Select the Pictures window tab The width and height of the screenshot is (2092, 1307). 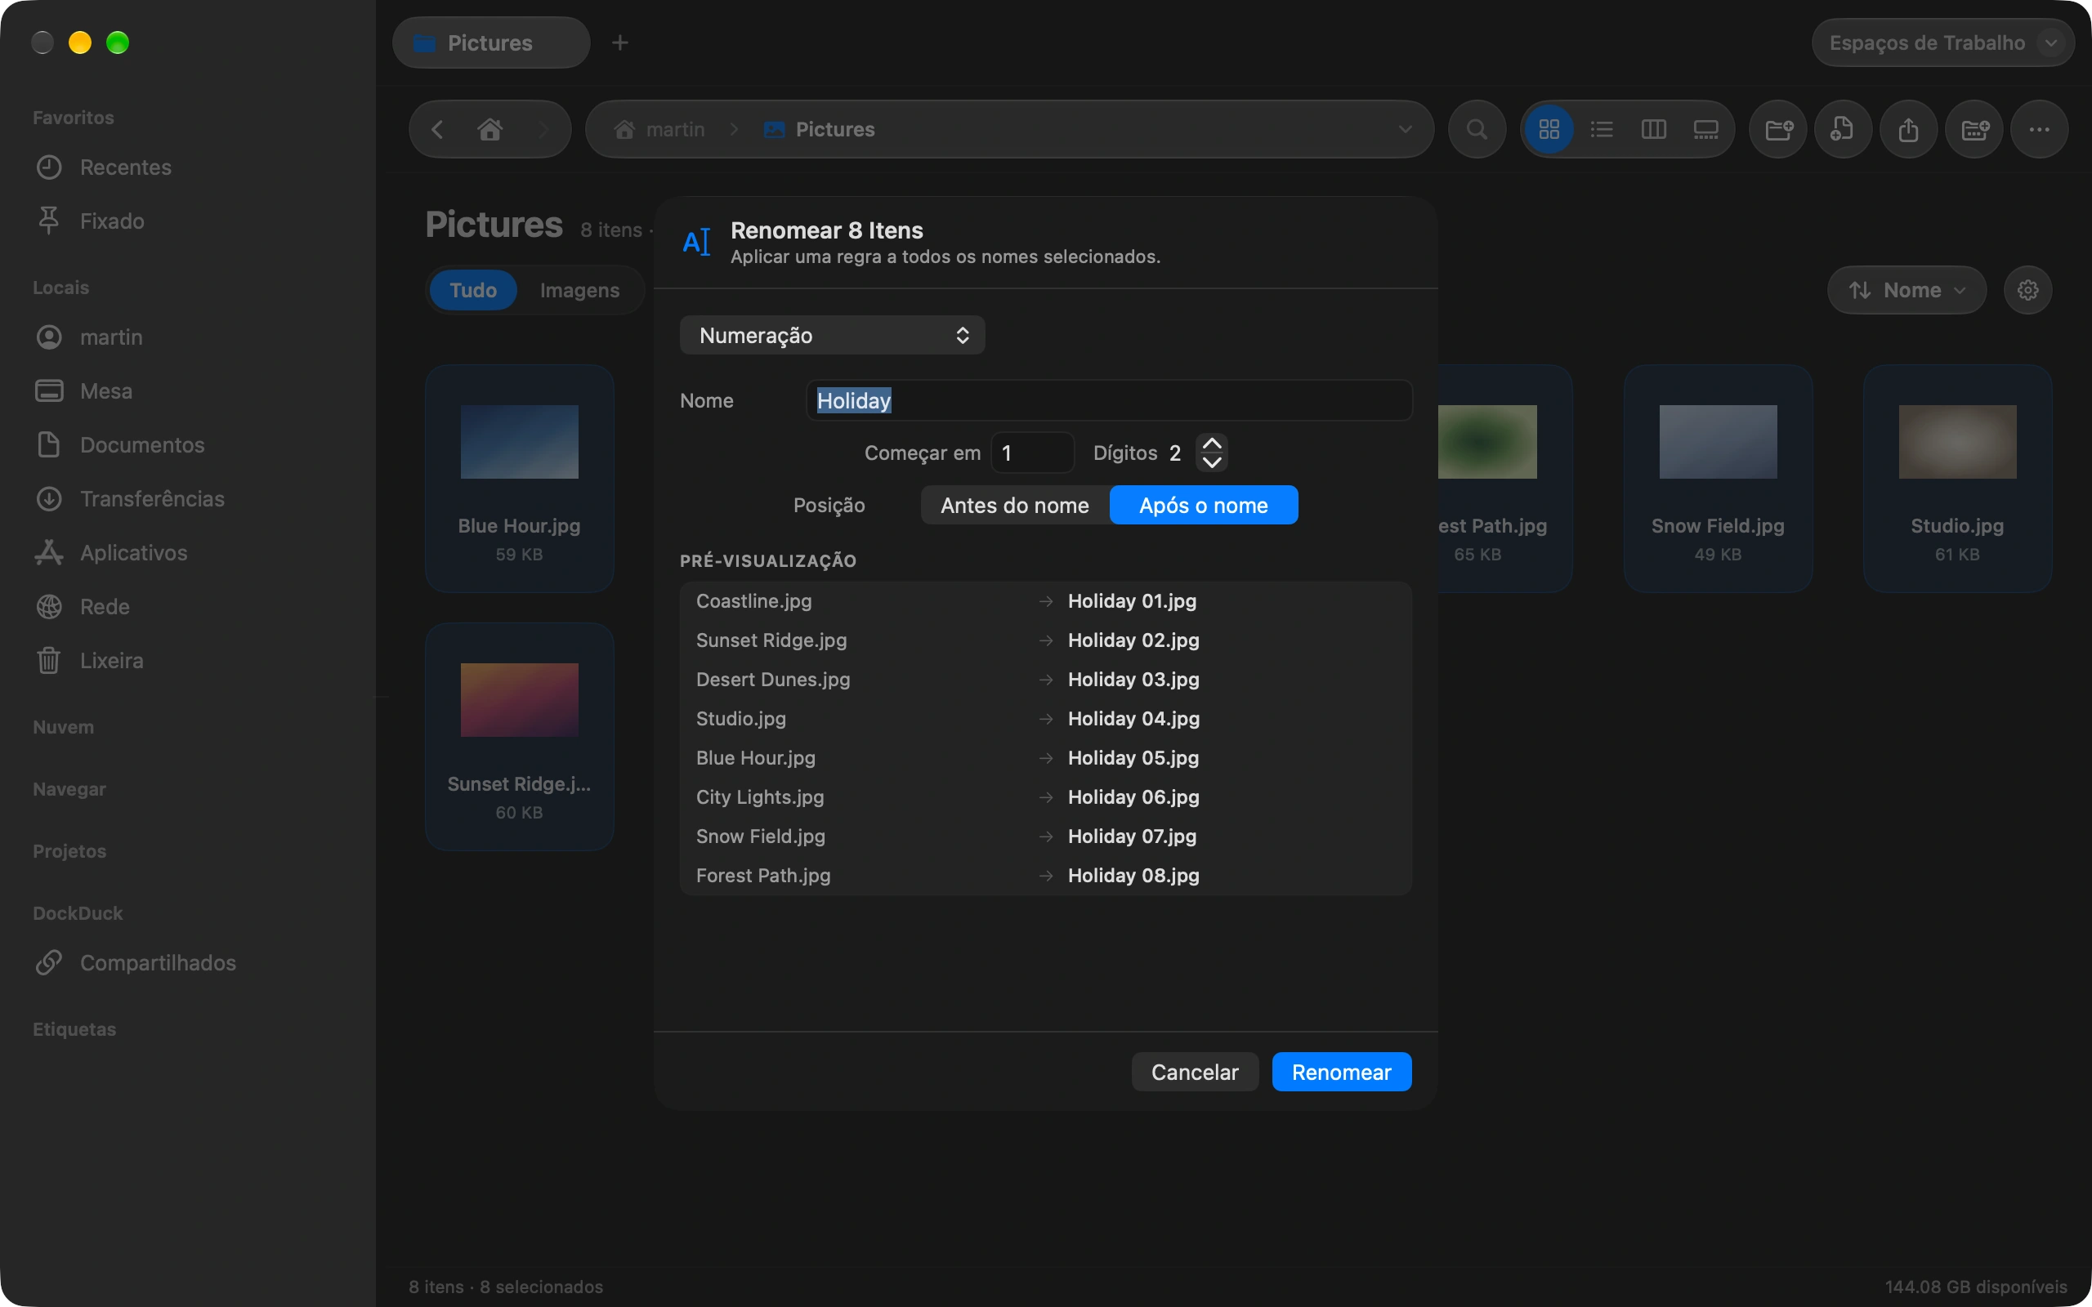point(490,42)
